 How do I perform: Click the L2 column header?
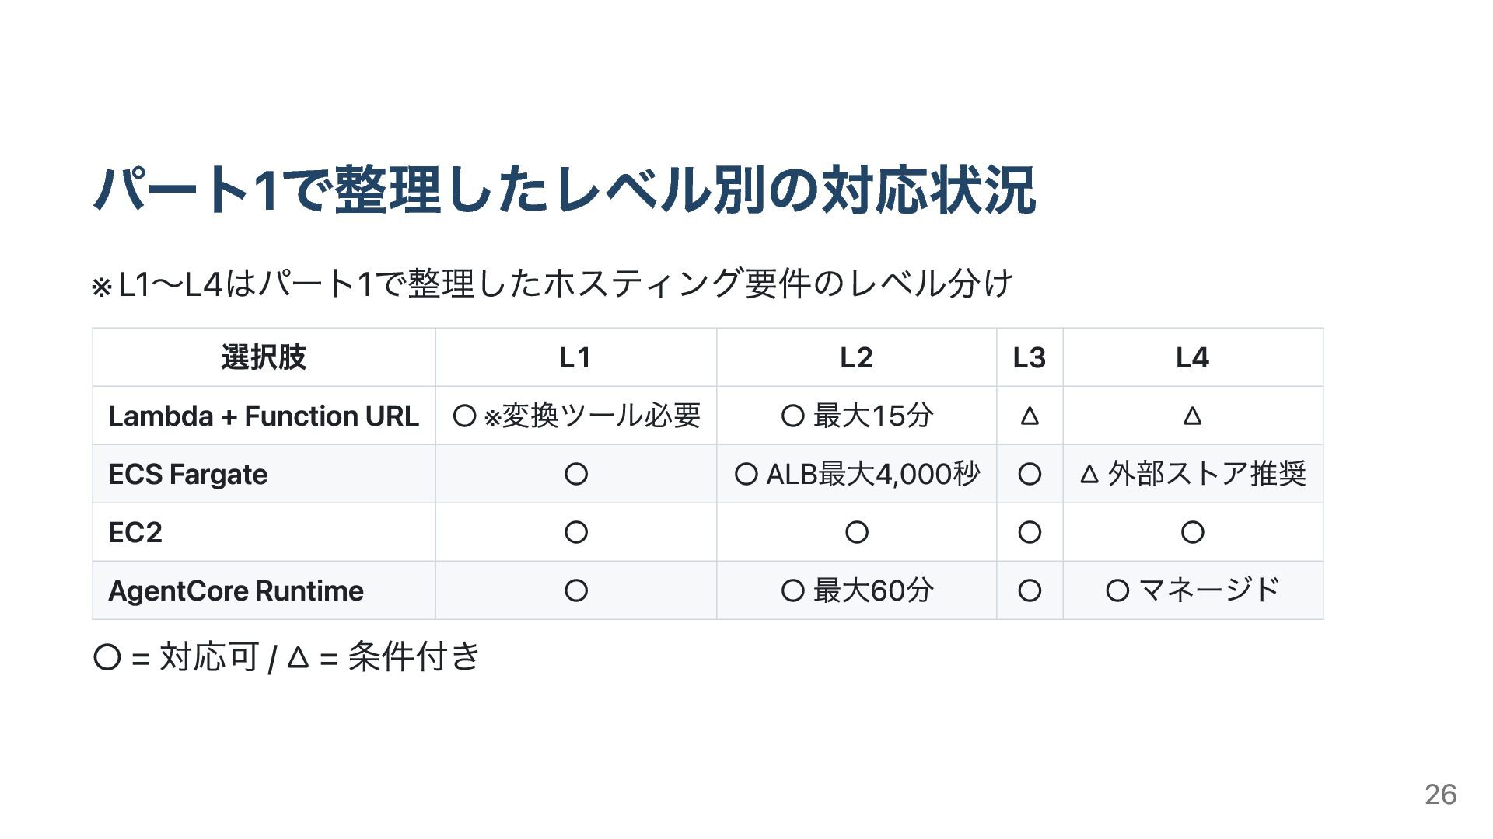(x=856, y=357)
